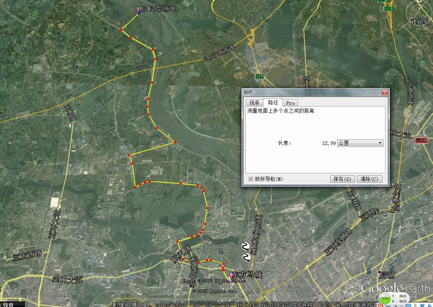Screen dimensions: 433x307
Task: Click the pink pin at 东方马城
Action: point(232,275)
